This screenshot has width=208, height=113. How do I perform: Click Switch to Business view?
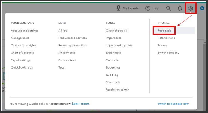pos(173,104)
